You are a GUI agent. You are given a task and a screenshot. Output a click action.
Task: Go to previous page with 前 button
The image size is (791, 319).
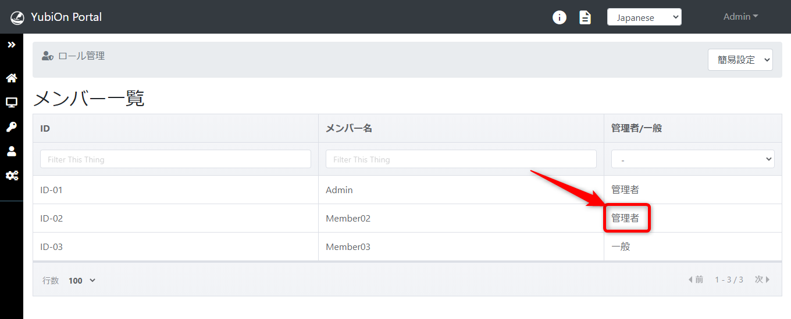(x=696, y=280)
